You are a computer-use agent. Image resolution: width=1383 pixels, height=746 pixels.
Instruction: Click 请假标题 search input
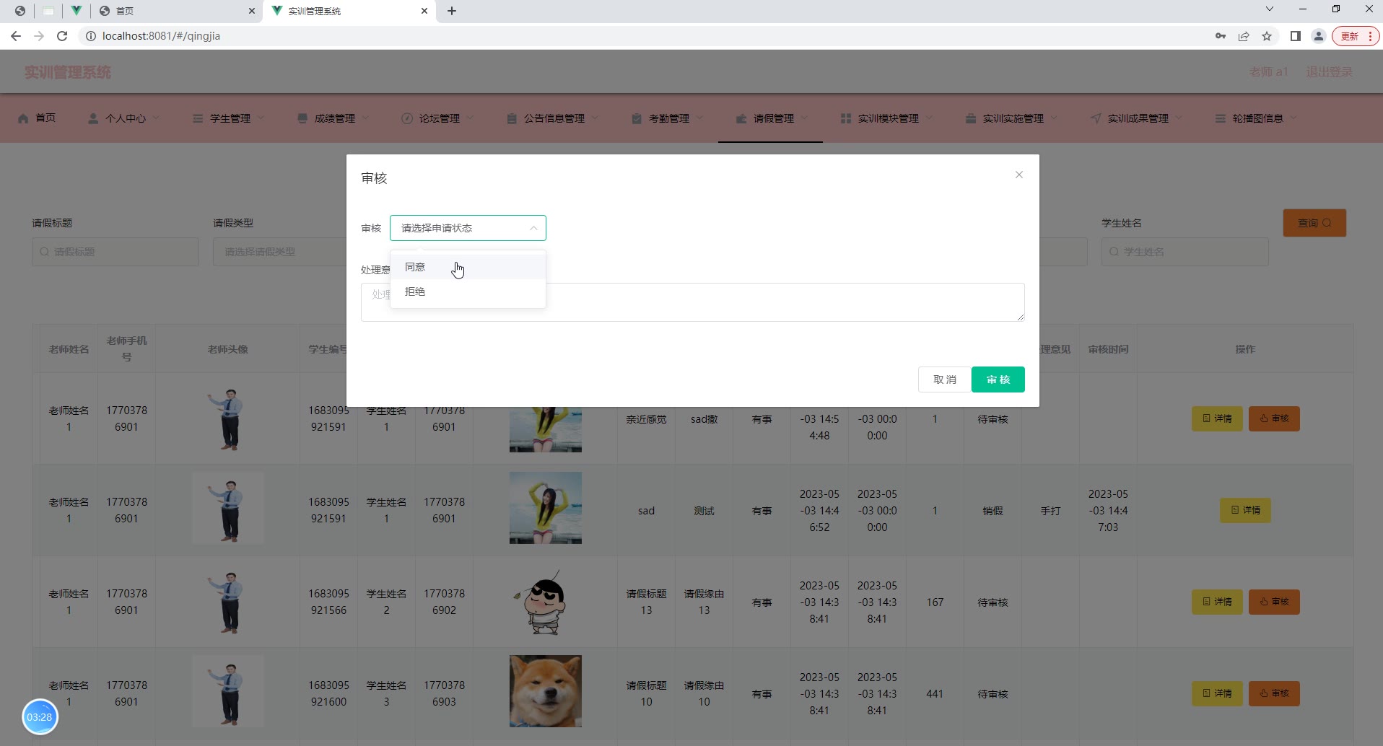tap(115, 252)
